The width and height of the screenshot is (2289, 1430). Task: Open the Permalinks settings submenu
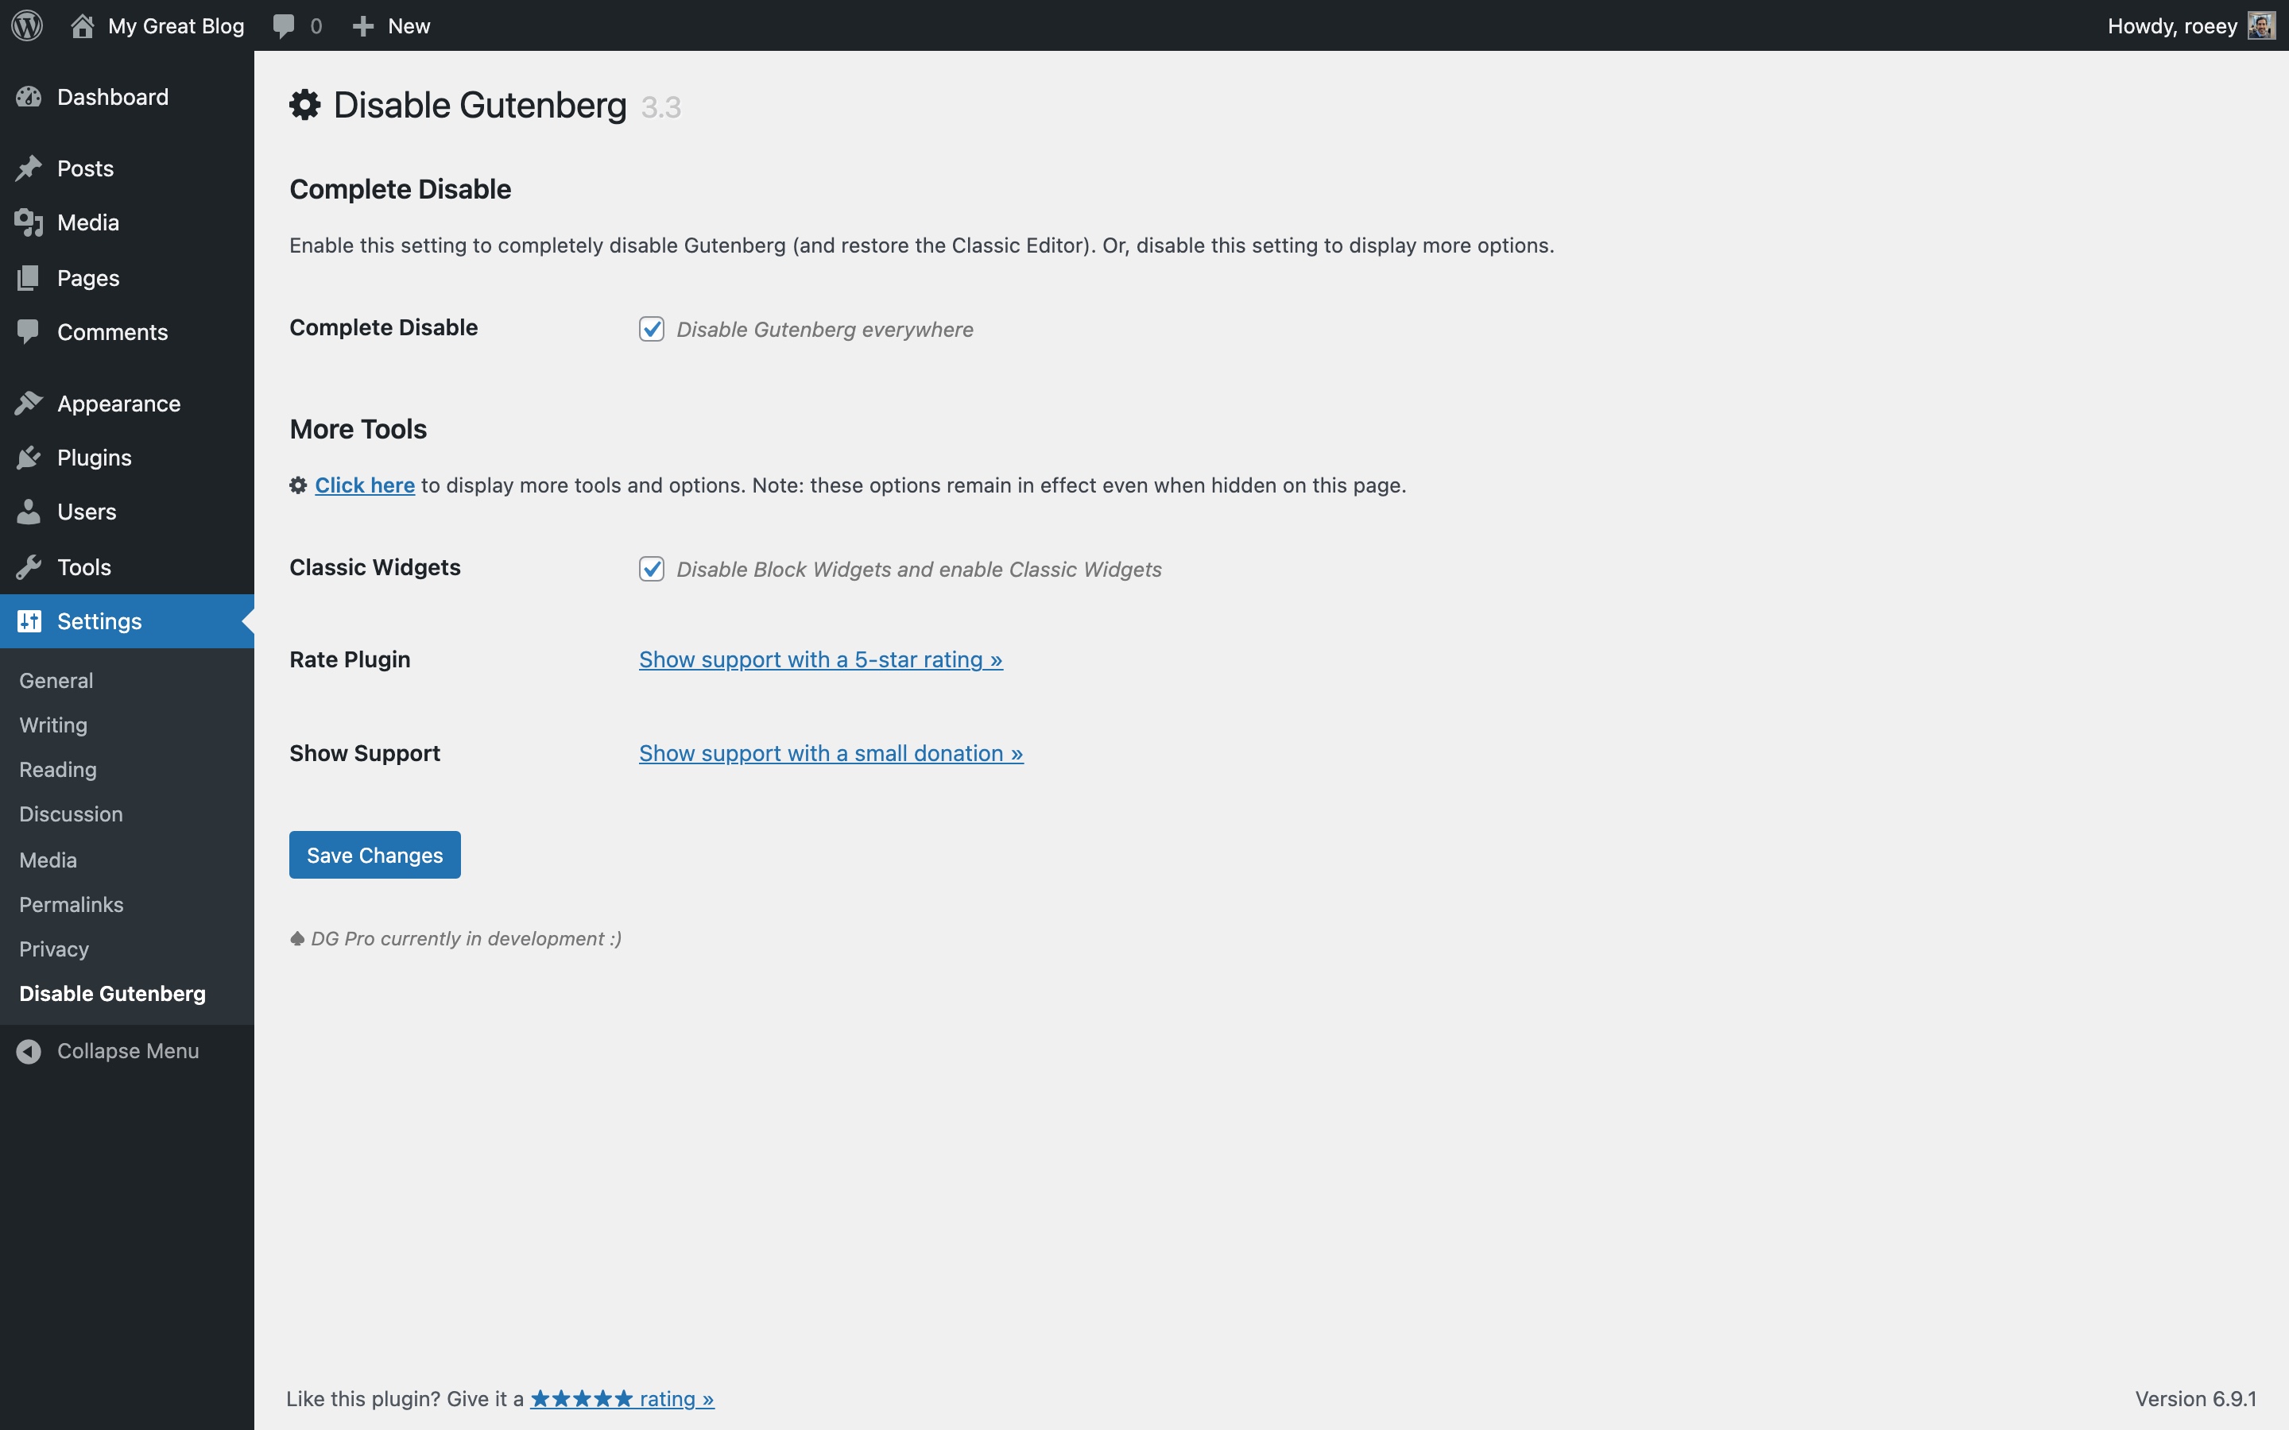71,904
